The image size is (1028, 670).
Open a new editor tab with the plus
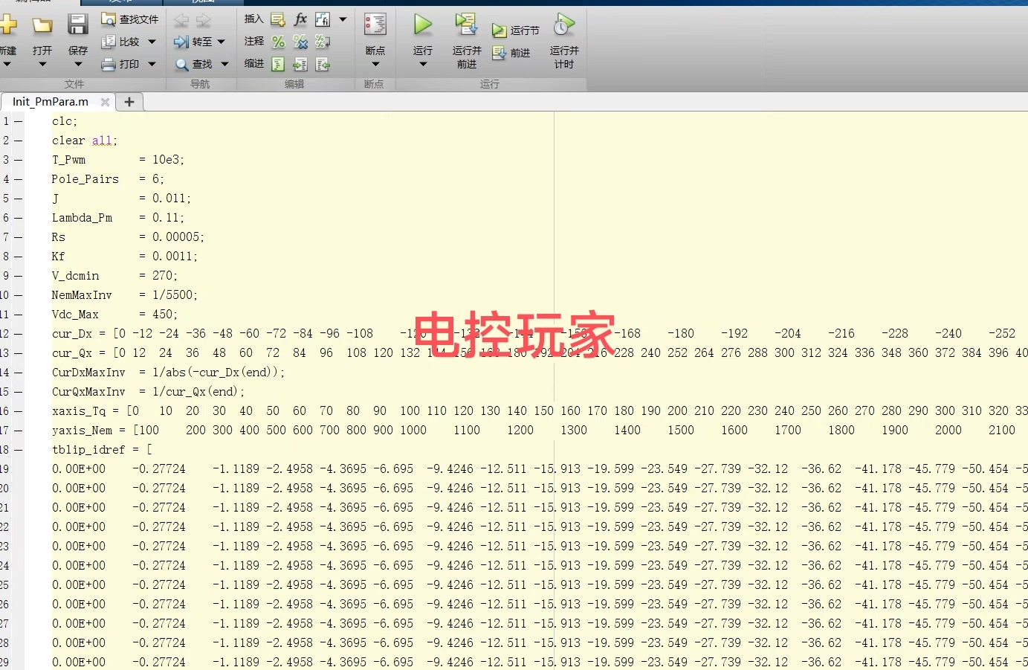(x=129, y=102)
